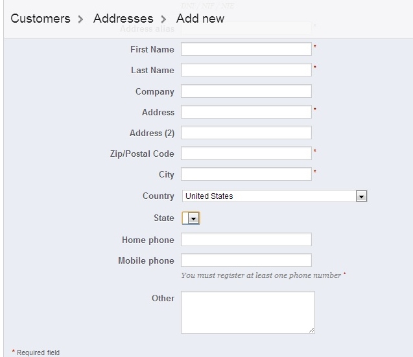Click the first Address input field
This screenshot has height=357, width=413.
point(246,112)
